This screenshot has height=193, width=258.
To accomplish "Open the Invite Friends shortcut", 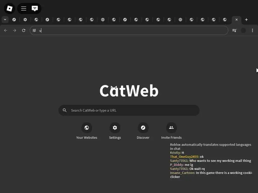I will (x=171, y=131).
